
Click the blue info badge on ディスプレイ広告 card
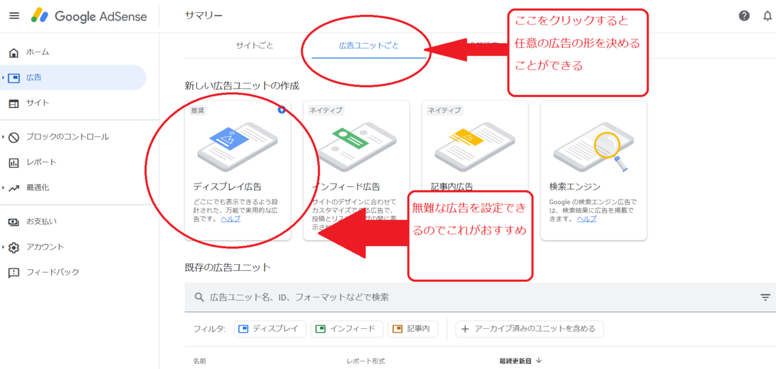(281, 110)
